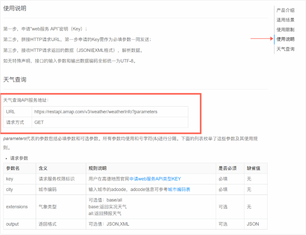This screenshot has height=235, width=306.
Task: Navigate to 天气查询 in sidebar
Action: (x=285, y=49)
